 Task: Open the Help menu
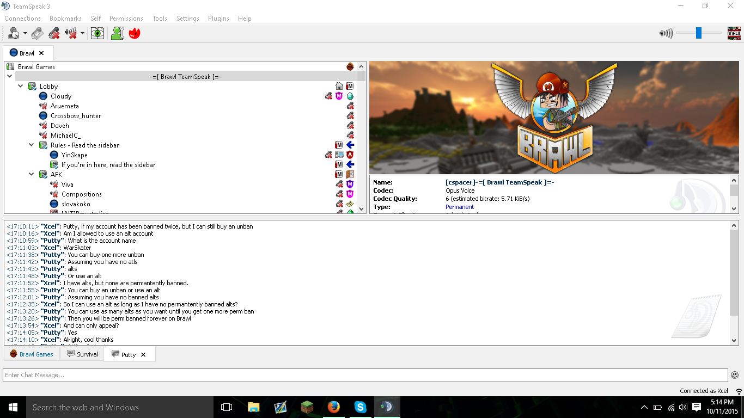pyautogui.click(x=245, y=19)
